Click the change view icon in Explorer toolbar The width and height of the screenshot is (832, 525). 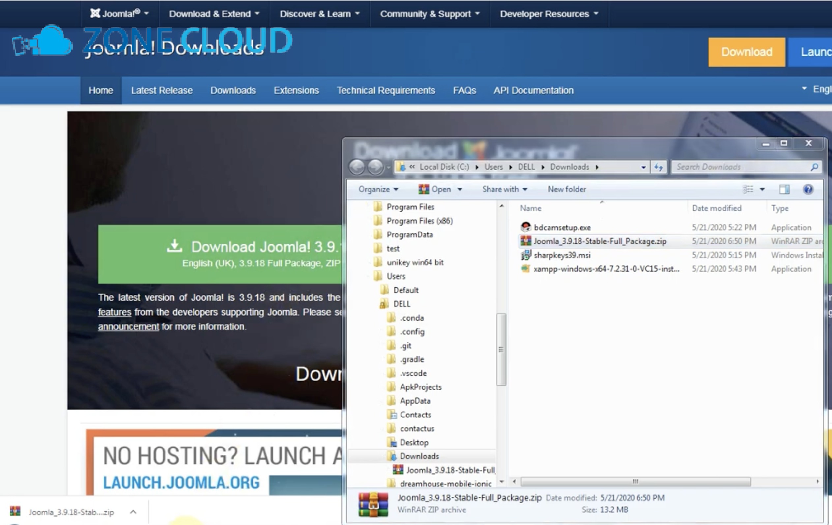(x=748, y=189)
